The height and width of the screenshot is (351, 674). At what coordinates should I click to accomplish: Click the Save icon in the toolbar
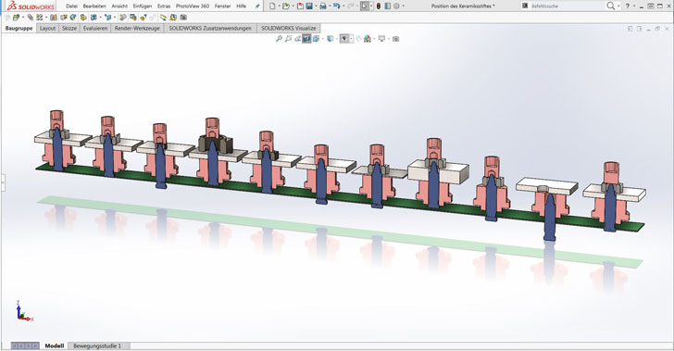[x=309, y=6]
